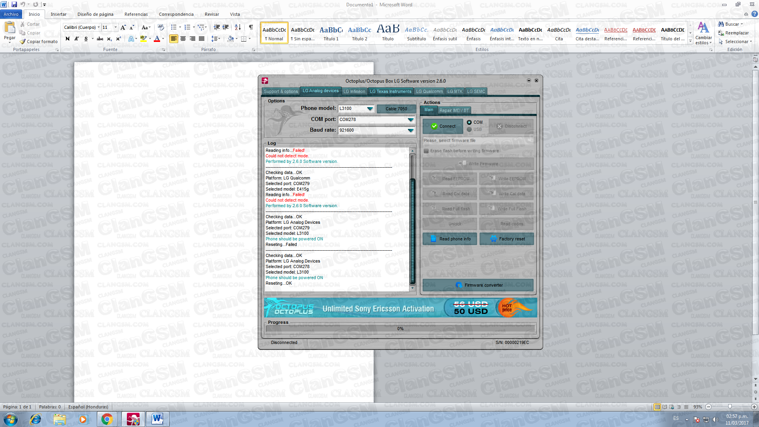Click the paragraph shading bucket icon
This screenshot has height=427, width=759.
pyautogui.click(x=230, y=39)
